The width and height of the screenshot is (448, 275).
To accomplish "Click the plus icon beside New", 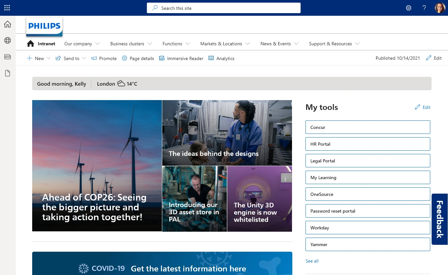I will tap(29, 58).
